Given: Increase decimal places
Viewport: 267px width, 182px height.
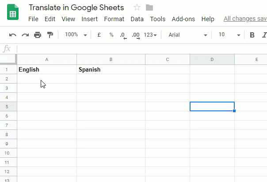Looking at the screenshot, I should coord(136,35).
